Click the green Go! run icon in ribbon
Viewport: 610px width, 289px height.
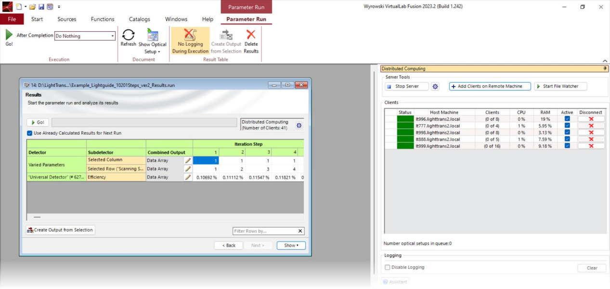coord(9,35)
